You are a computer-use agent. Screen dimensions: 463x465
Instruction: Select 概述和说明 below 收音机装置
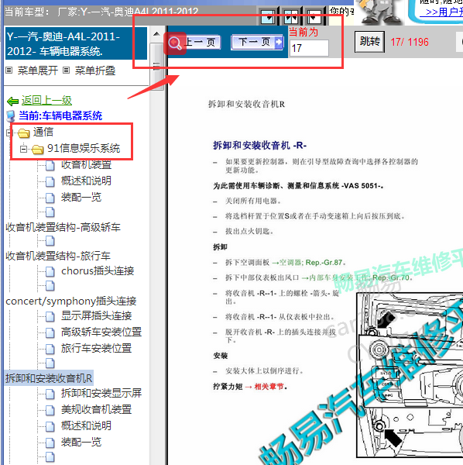86,181
